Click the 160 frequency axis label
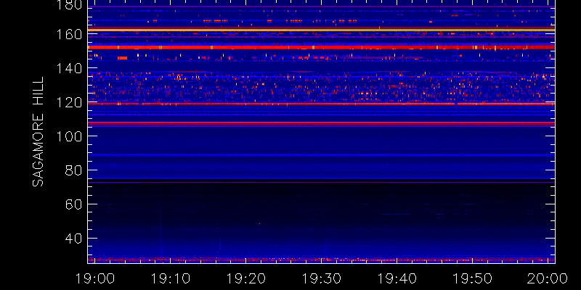The height and width of the screenshot is (290, 581). 68,34
